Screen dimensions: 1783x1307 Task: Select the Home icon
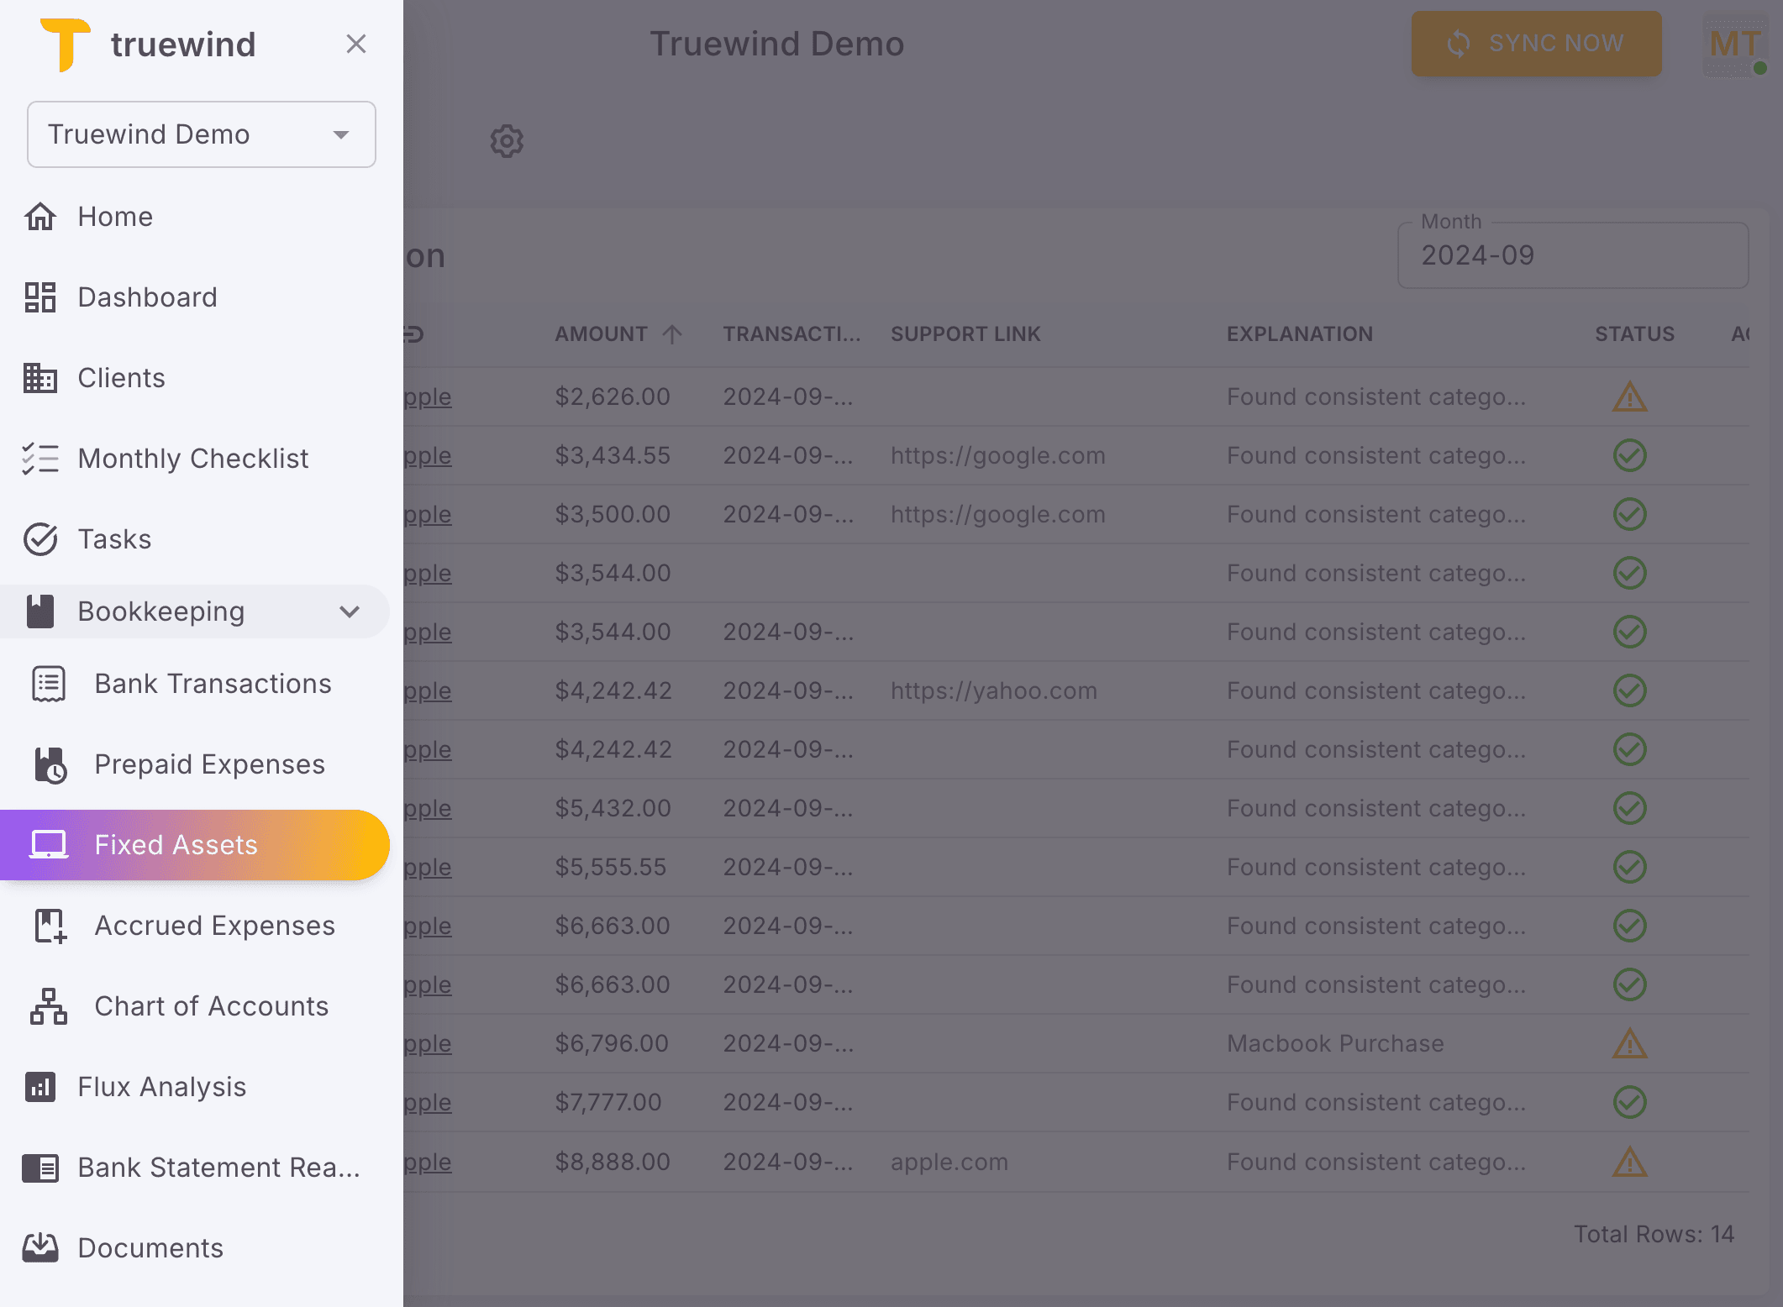click(x=39, y=216)
